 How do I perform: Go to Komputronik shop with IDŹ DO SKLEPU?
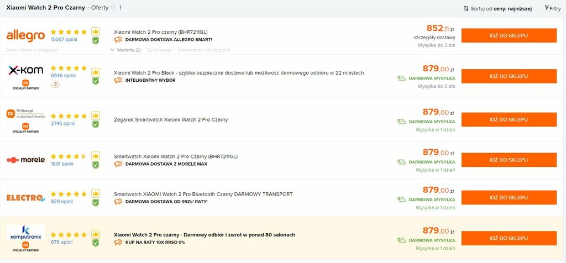coord(509,238)
